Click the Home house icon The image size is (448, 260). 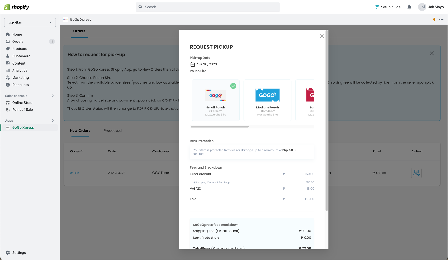[x=8, y=34]
